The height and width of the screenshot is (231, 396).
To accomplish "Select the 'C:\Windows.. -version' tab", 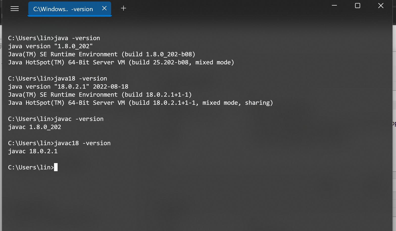I will tap(63, 9).
